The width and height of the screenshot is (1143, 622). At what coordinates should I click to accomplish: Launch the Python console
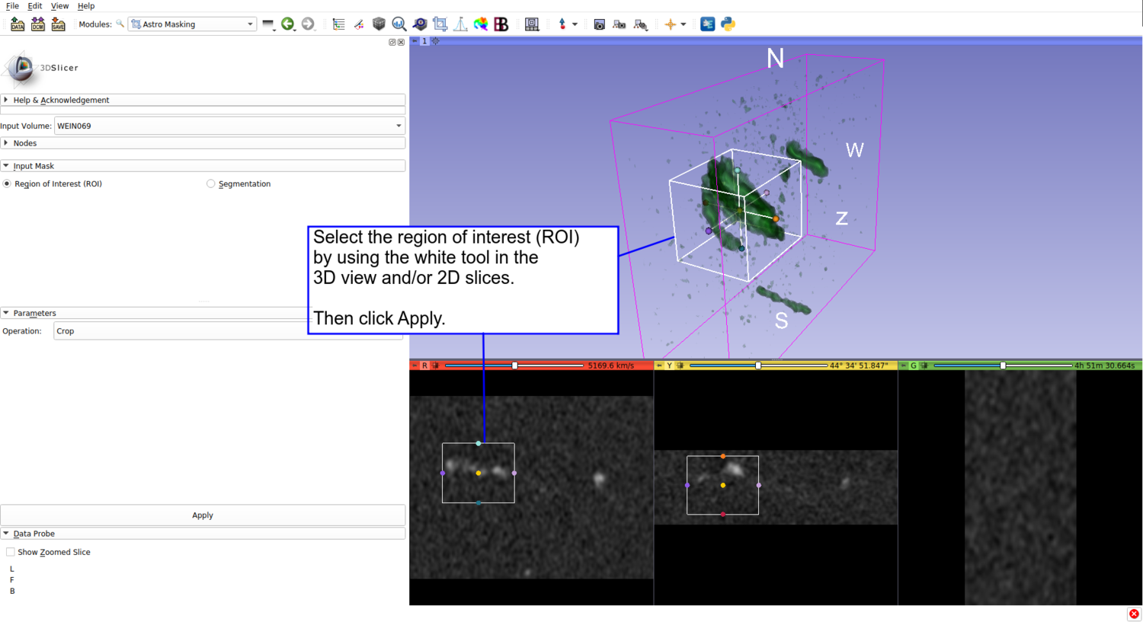coord(727,24)
